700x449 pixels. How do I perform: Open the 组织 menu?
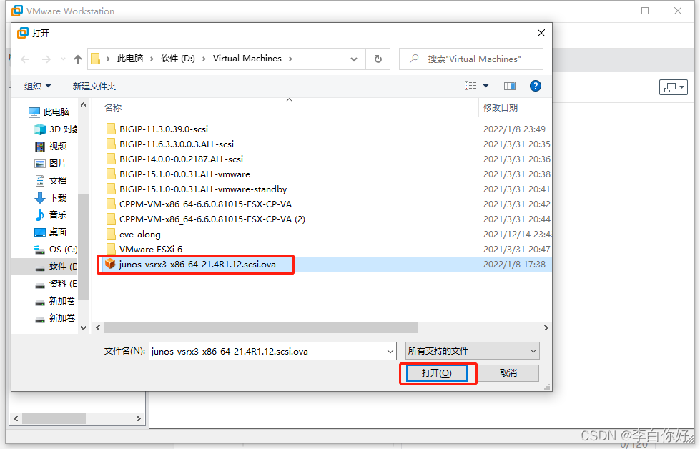tap(37, 86)
